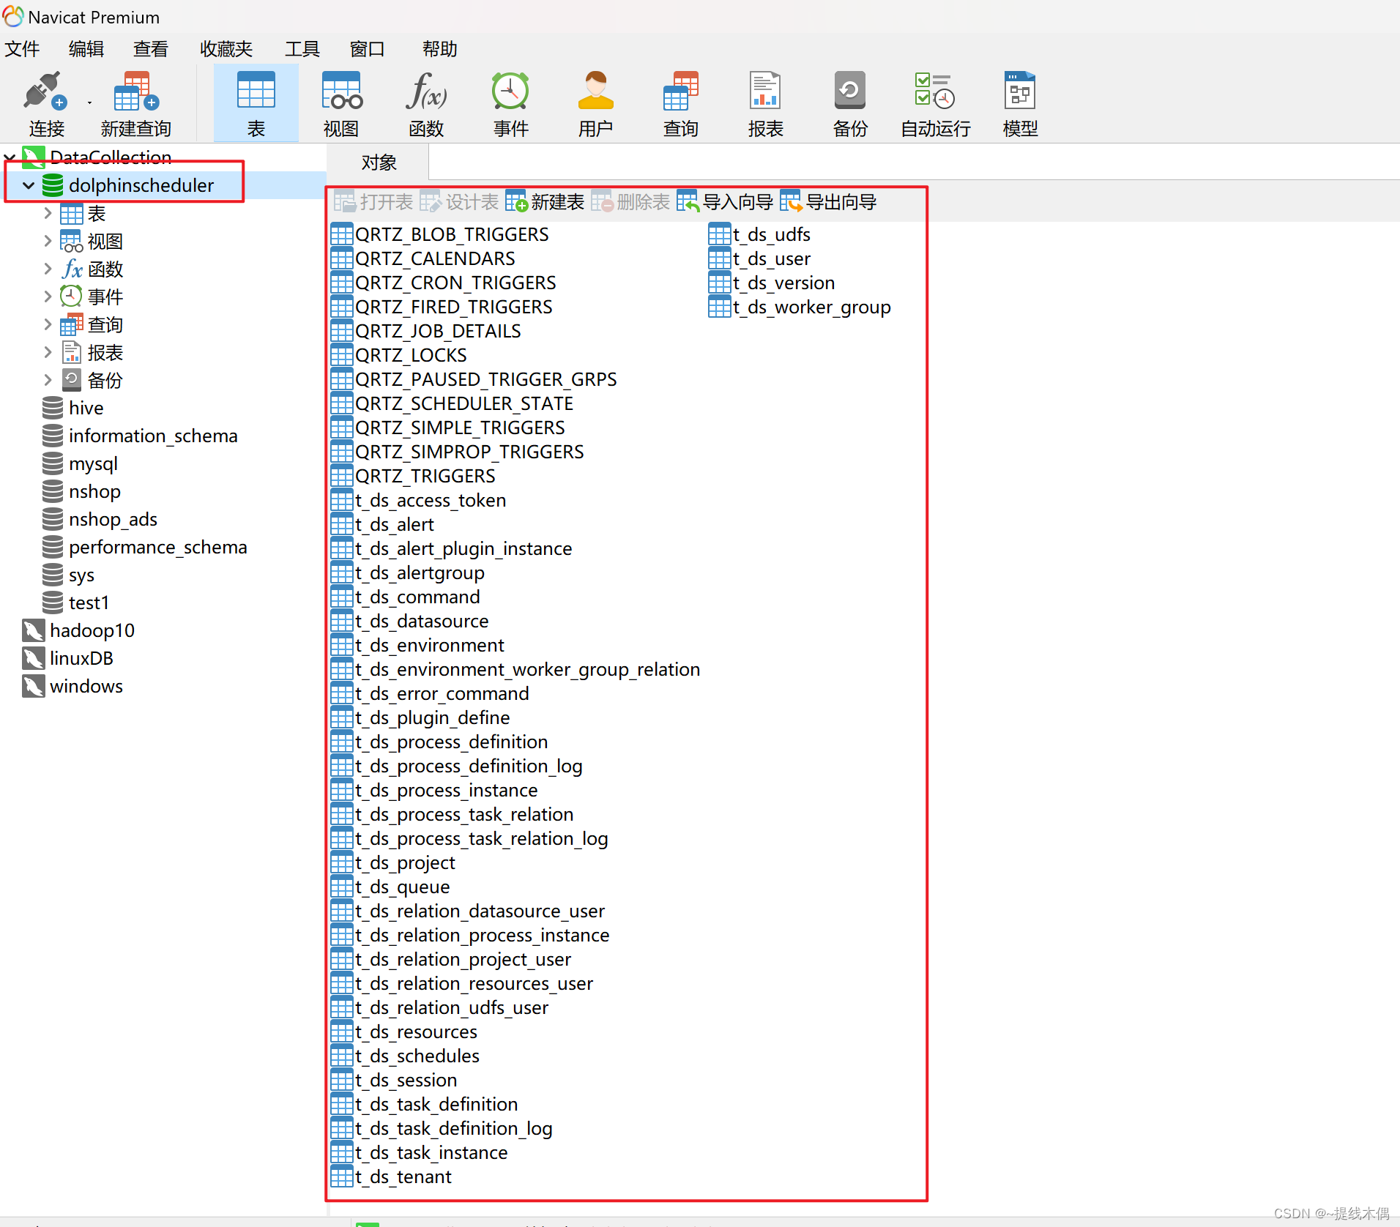Viewport: 1400px width, 1227px height.
Task: Select the Function (函数) toolbar icon
Action: pyautogui.click(x=426, y=104)
